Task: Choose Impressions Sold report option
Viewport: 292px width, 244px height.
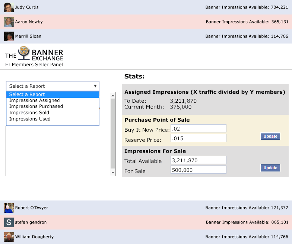Action: [x=29, y=113]
